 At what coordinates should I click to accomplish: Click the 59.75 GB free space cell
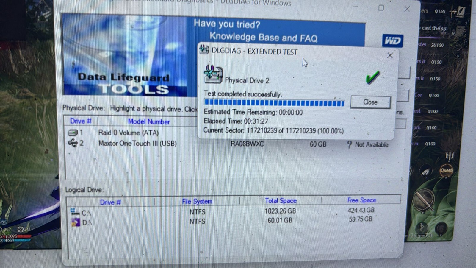click(x=361, y=219)
